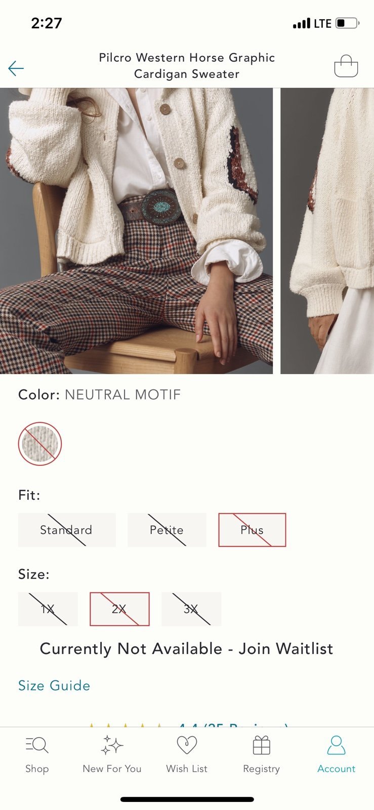View the second cardigan photo on right
This screenshot has width=374, height=810.
click(327, 231)
